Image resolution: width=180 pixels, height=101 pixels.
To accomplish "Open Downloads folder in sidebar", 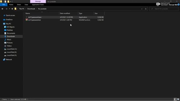I will [x=11, y=36].
